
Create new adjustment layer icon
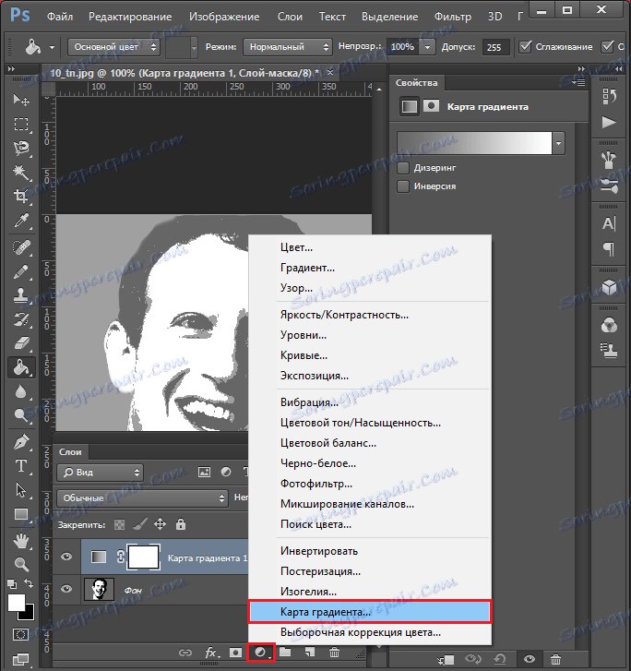coord(261,653)
